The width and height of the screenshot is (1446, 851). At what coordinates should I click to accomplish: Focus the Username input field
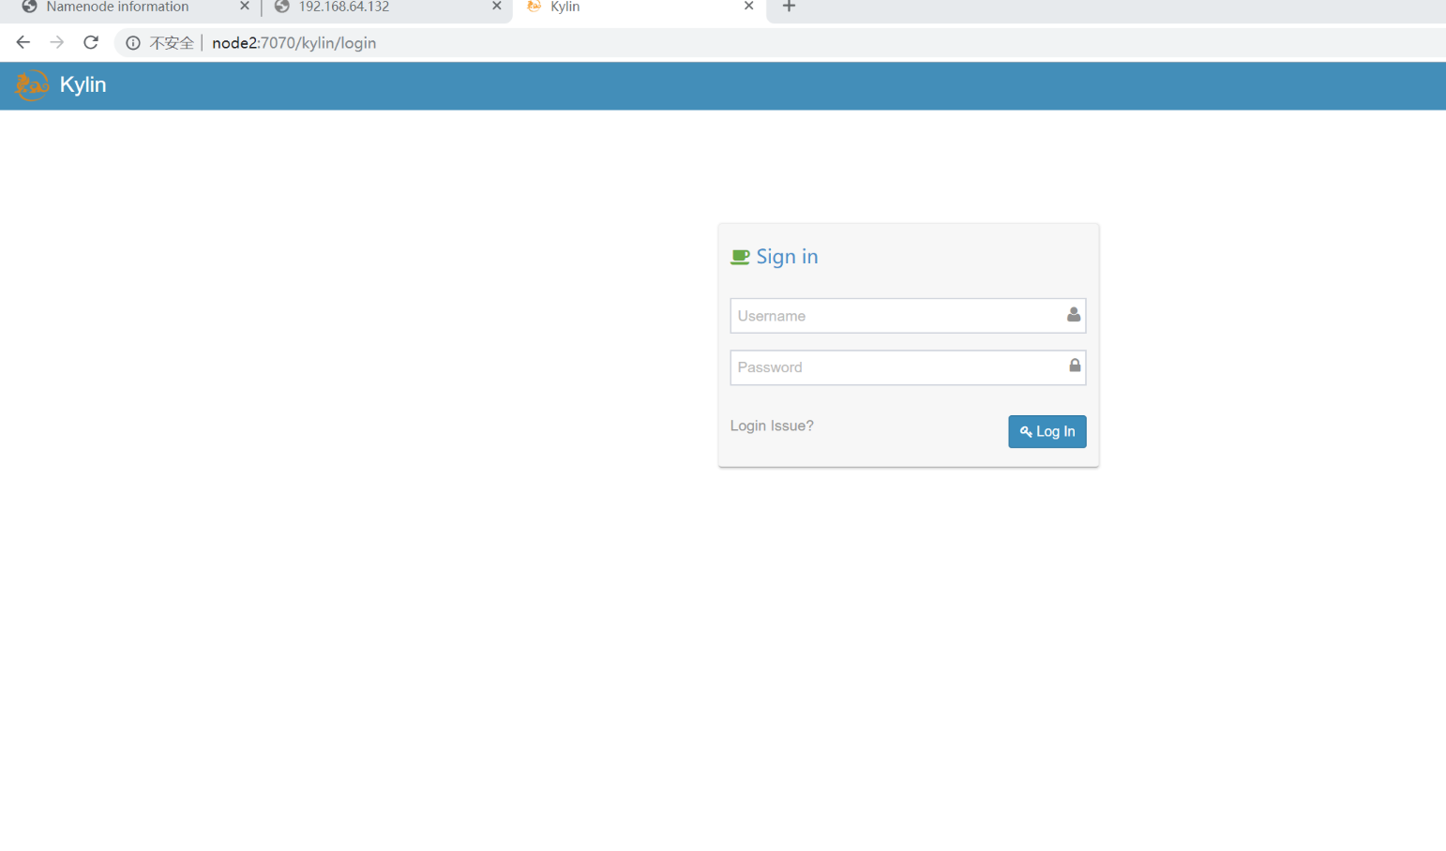[x=908, y=316]
